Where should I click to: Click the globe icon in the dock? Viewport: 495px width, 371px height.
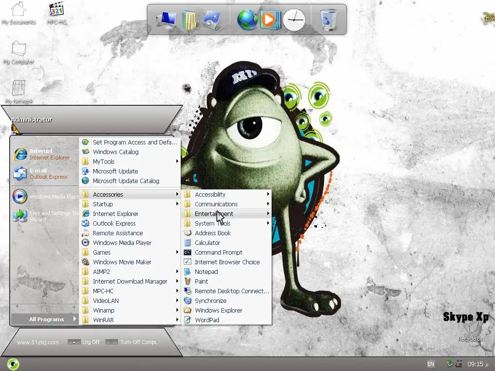[x=247, y=19]
